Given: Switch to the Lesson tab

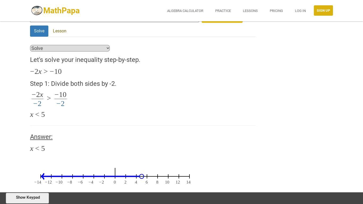Looking at the screenshot, I should point(60,31).
